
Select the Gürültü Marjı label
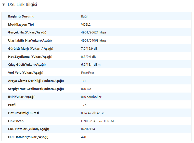click(31, 49)
